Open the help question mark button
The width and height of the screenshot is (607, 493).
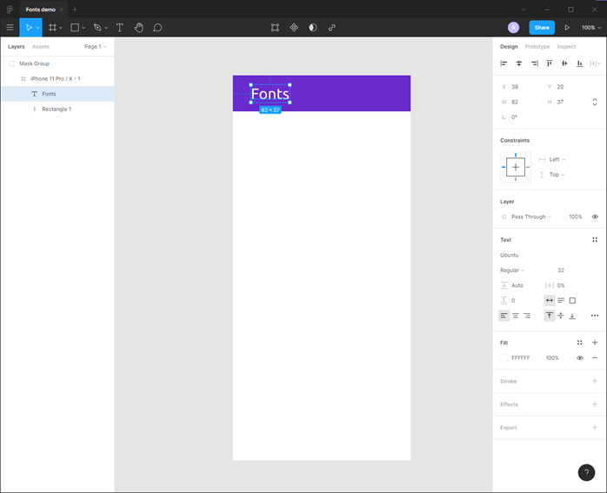coord(587,473)
